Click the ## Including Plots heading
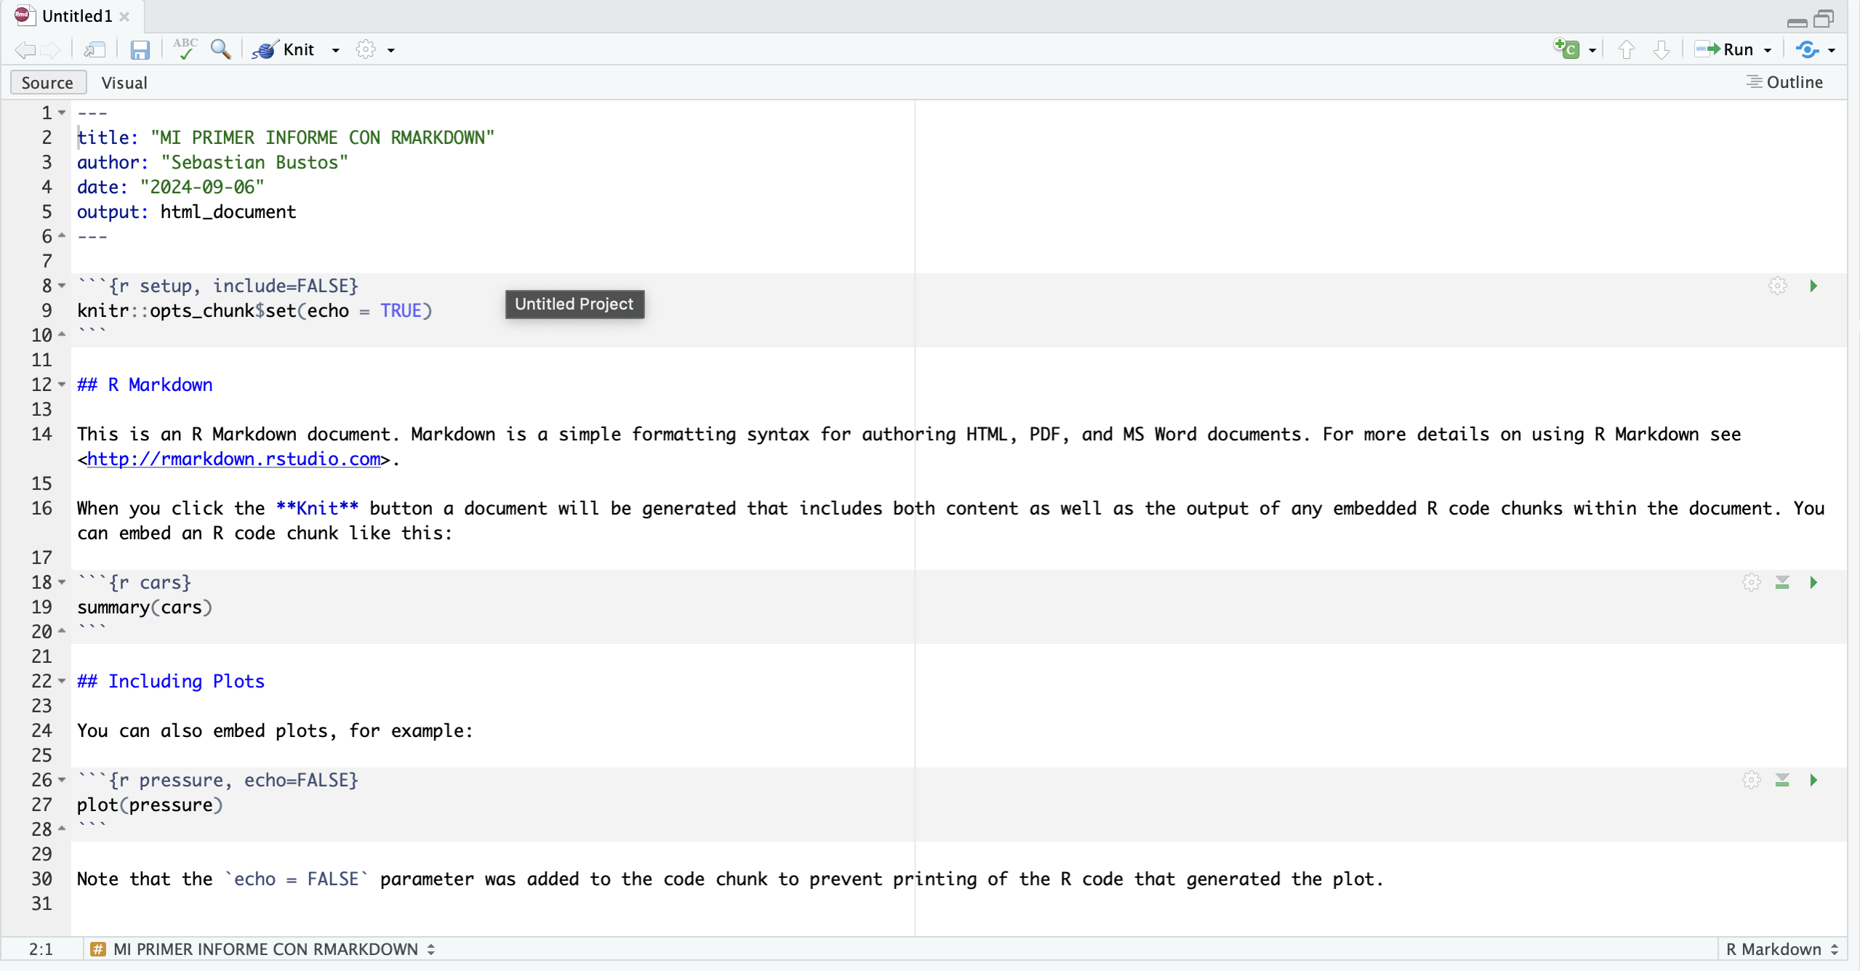 tap(171, 681)
